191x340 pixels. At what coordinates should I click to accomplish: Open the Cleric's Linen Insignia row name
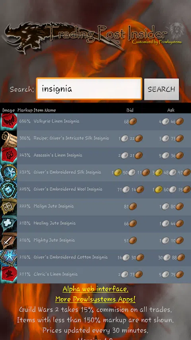(x=56, y=274)
